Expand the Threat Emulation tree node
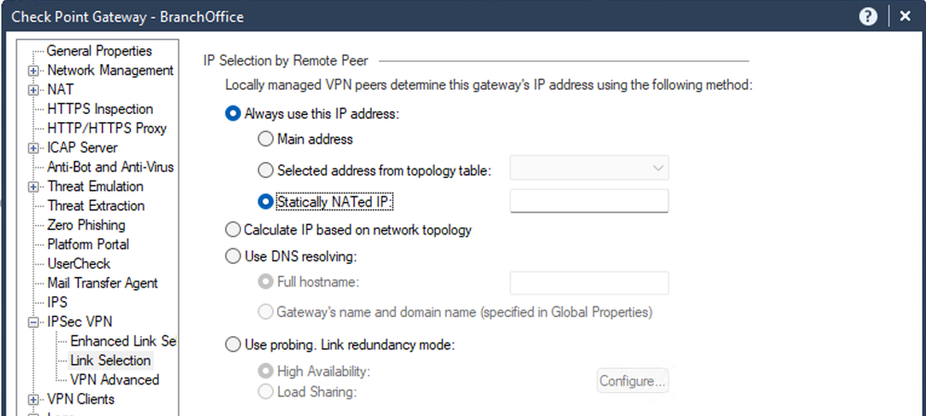 [34, 186]
